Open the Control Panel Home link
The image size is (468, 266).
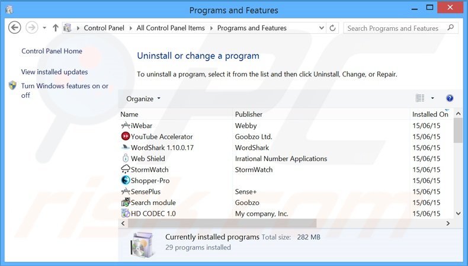(52, 51)
